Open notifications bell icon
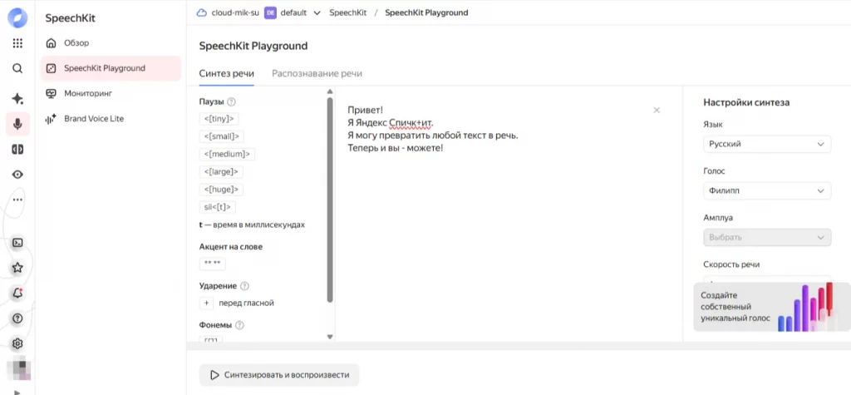This screenshot has height=395, width=851. click(x=17, y=294)
